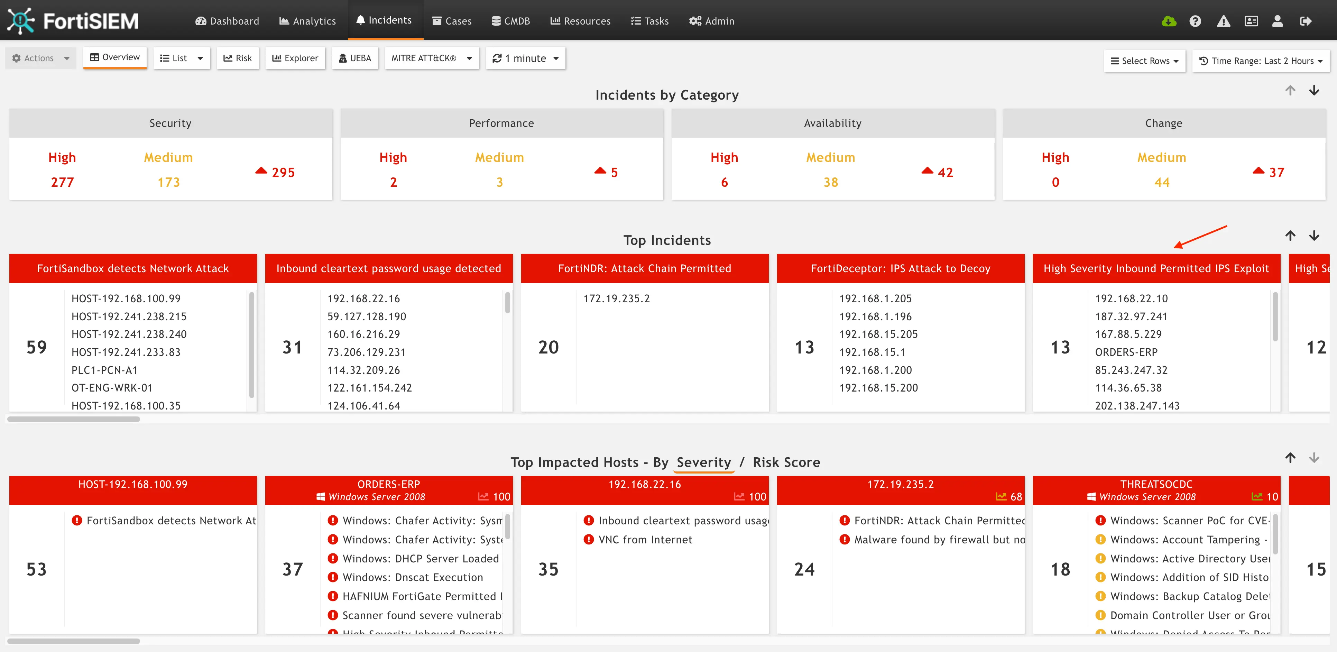Click Availability Medium count 38

[830, 182]
